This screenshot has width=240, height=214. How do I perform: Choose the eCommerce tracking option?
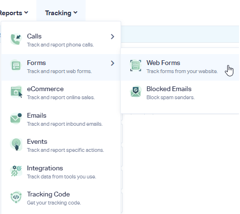coord(61,93)
